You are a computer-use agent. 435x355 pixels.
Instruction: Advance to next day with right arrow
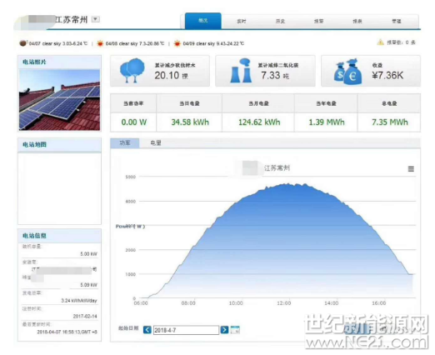click(x=224, y=330)
